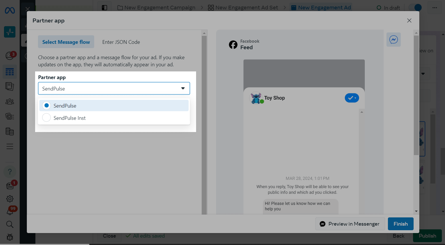Screen dimensions: 445x245
Task: Click the Publish button
Action: [427, 236]
